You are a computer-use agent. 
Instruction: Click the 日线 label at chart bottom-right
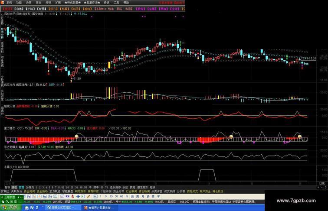322,183
